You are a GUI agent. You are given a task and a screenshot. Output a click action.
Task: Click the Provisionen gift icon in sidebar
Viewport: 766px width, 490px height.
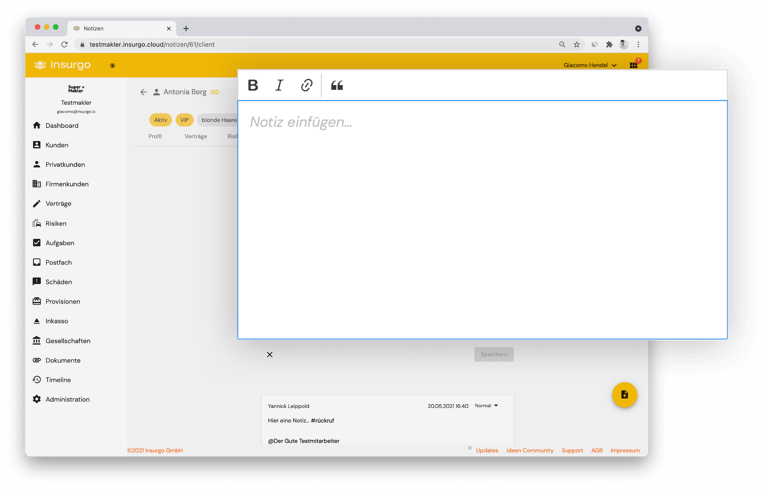[37, 301]
